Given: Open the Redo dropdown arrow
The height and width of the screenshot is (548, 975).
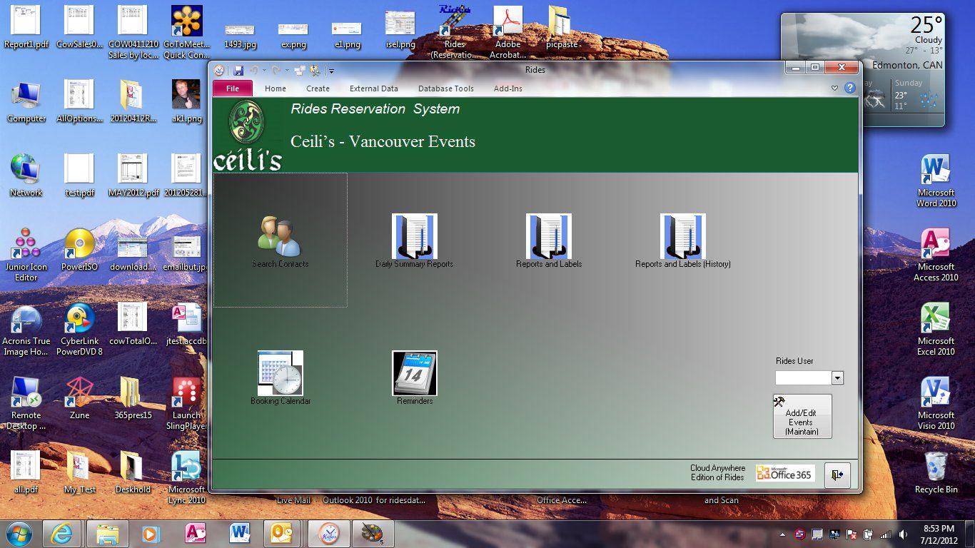Looking at the screenshot, I should 287,70.
